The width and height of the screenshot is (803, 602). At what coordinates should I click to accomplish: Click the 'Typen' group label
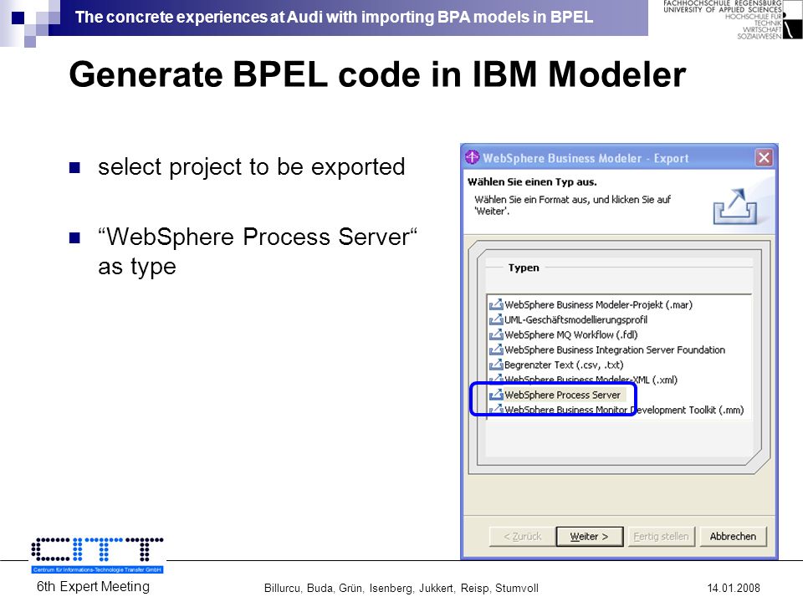[524, 268]
